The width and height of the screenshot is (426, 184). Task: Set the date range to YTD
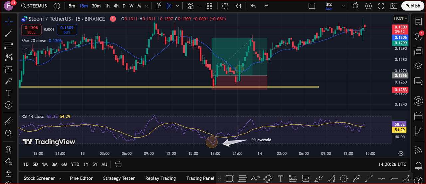(x=75, y=164)
